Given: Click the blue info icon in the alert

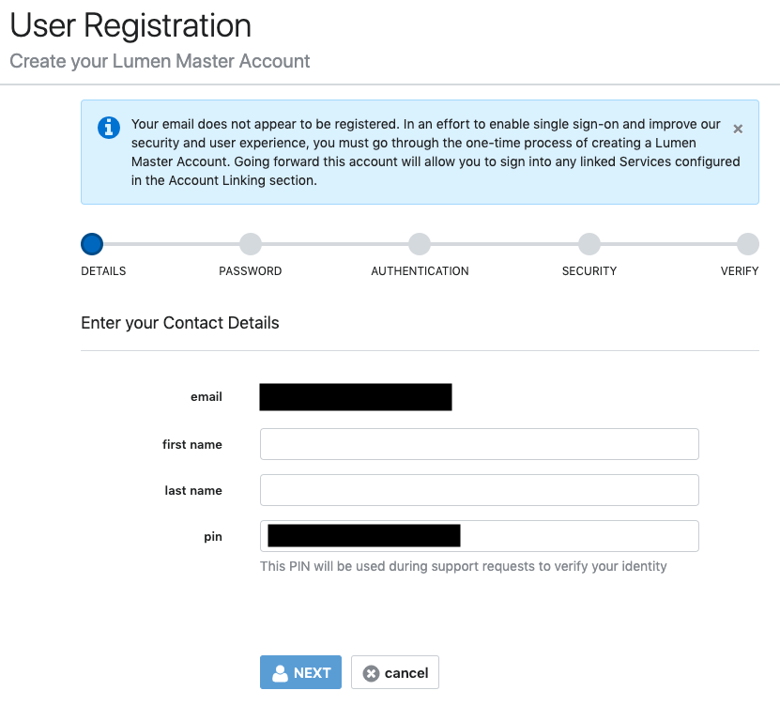Looking at the screenshot, I should coord(109,128).
